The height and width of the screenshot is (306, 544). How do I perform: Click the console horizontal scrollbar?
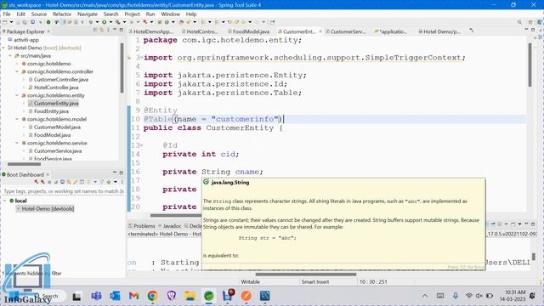[x=306, y=274]
